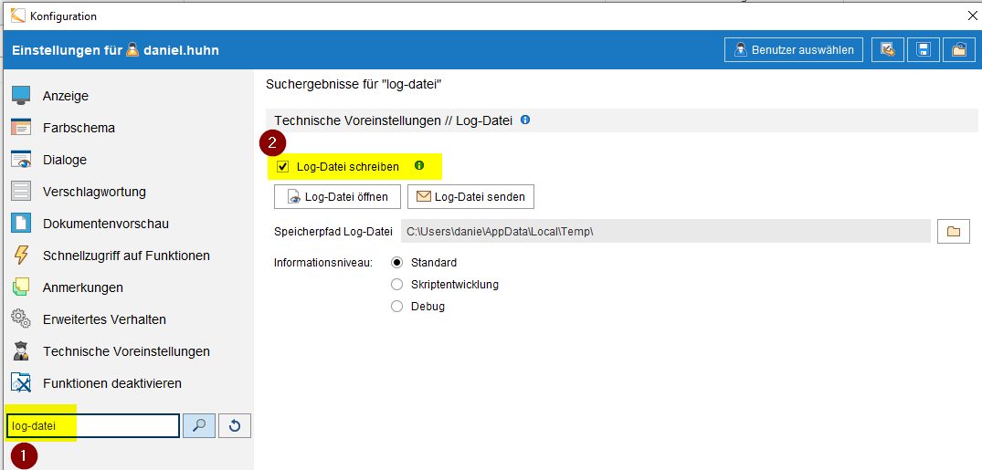Open Erweitertes Verhalten menu entry
The height and width of the screenshot is (470, 982).
click(104, 319)
